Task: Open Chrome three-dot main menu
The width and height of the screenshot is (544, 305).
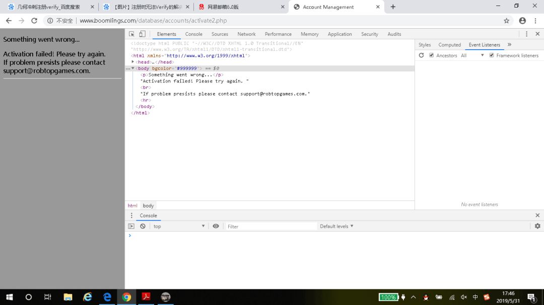Action: 535,21
